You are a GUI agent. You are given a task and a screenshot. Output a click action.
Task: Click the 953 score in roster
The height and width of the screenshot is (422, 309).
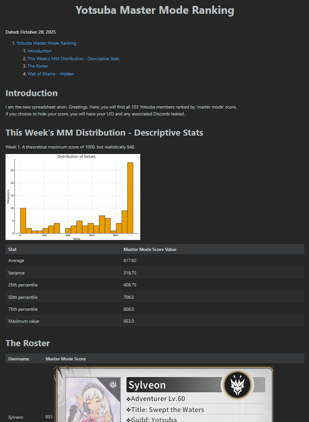[49, 417]
